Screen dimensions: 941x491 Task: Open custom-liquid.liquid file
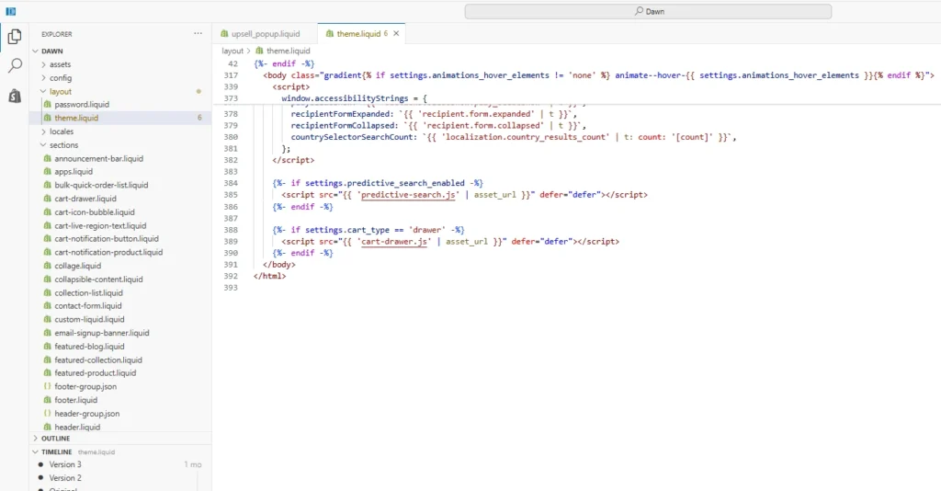(x=89, y=319)
